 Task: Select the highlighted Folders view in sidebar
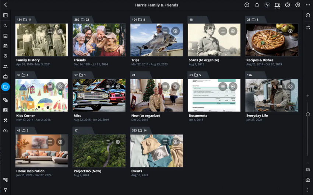[x=6, y=87]
